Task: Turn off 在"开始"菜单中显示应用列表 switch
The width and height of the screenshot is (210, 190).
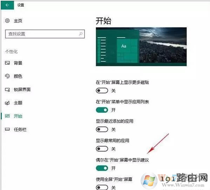Action: tap(102, 110)
